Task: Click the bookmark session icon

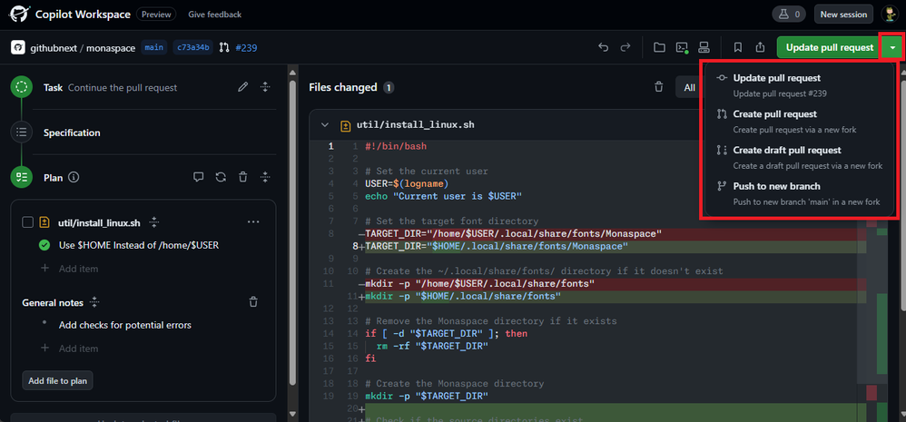Action: 738,47
